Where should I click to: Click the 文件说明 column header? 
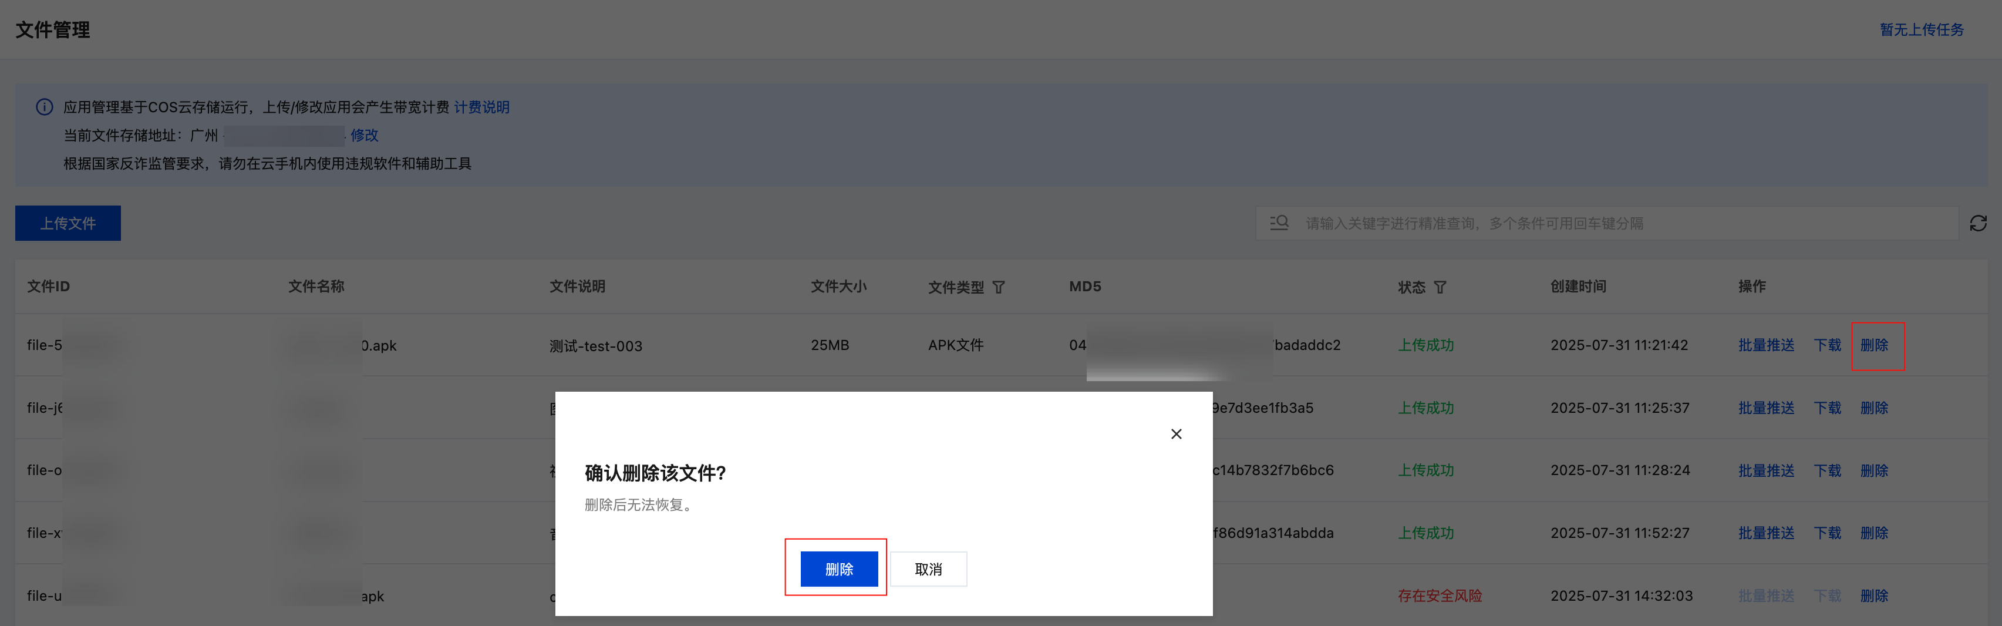click(577, 287)
